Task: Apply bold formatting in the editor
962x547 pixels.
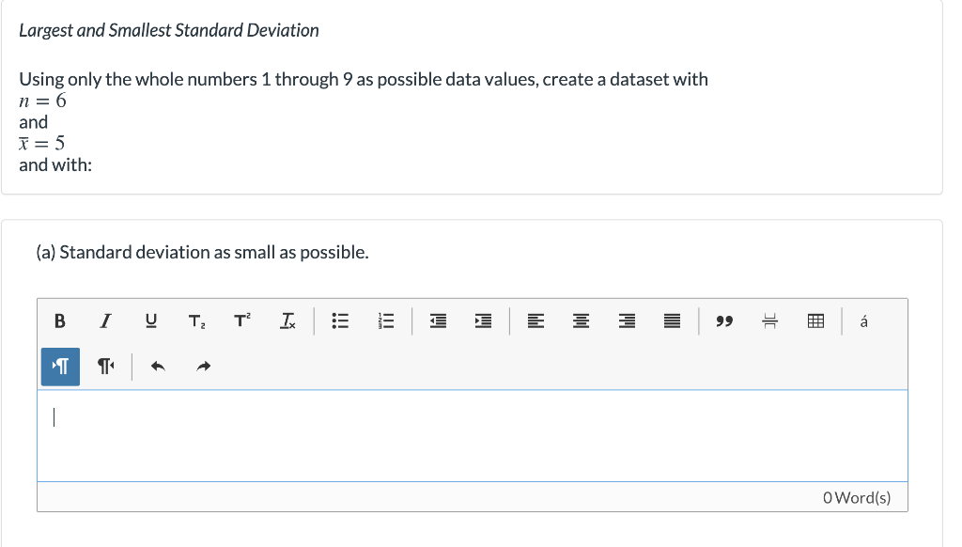Action: click(x=59, y=320)
